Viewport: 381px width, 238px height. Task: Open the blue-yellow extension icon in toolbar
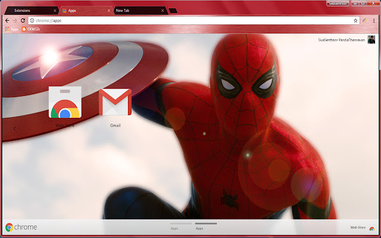click(364, 21)
